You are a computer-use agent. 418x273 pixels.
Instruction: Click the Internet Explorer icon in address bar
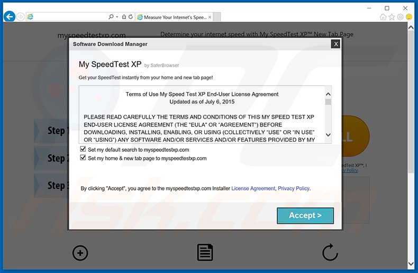coord(30,17)
